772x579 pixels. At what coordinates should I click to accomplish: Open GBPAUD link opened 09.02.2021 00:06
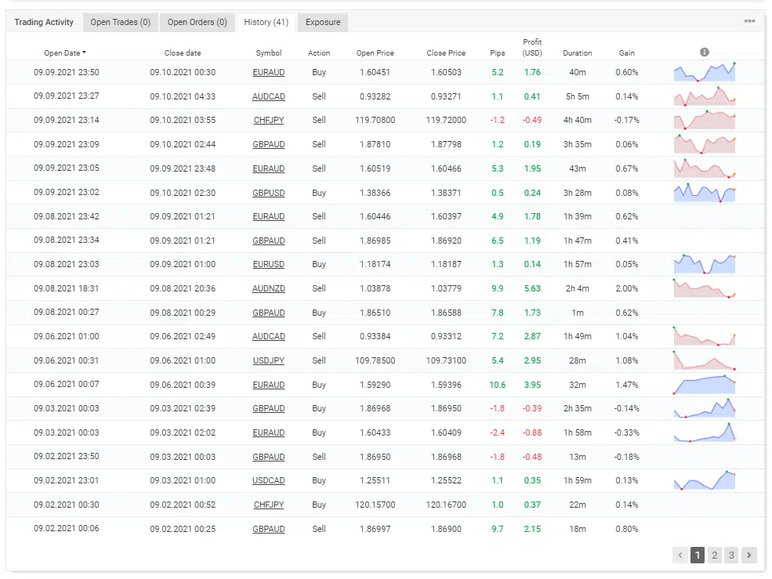[269, 530]
